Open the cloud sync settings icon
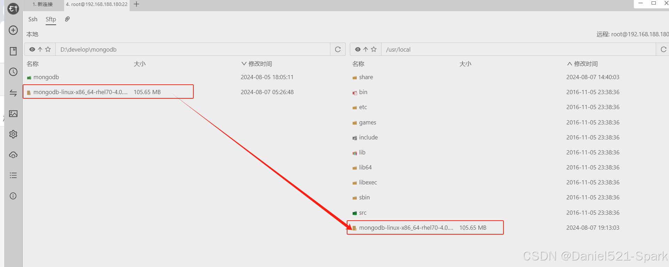Image resolution: width=669 pixels, height=267 pixels. [13, 155]
